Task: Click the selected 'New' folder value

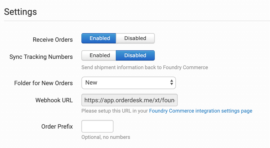Action: [91, 83]
